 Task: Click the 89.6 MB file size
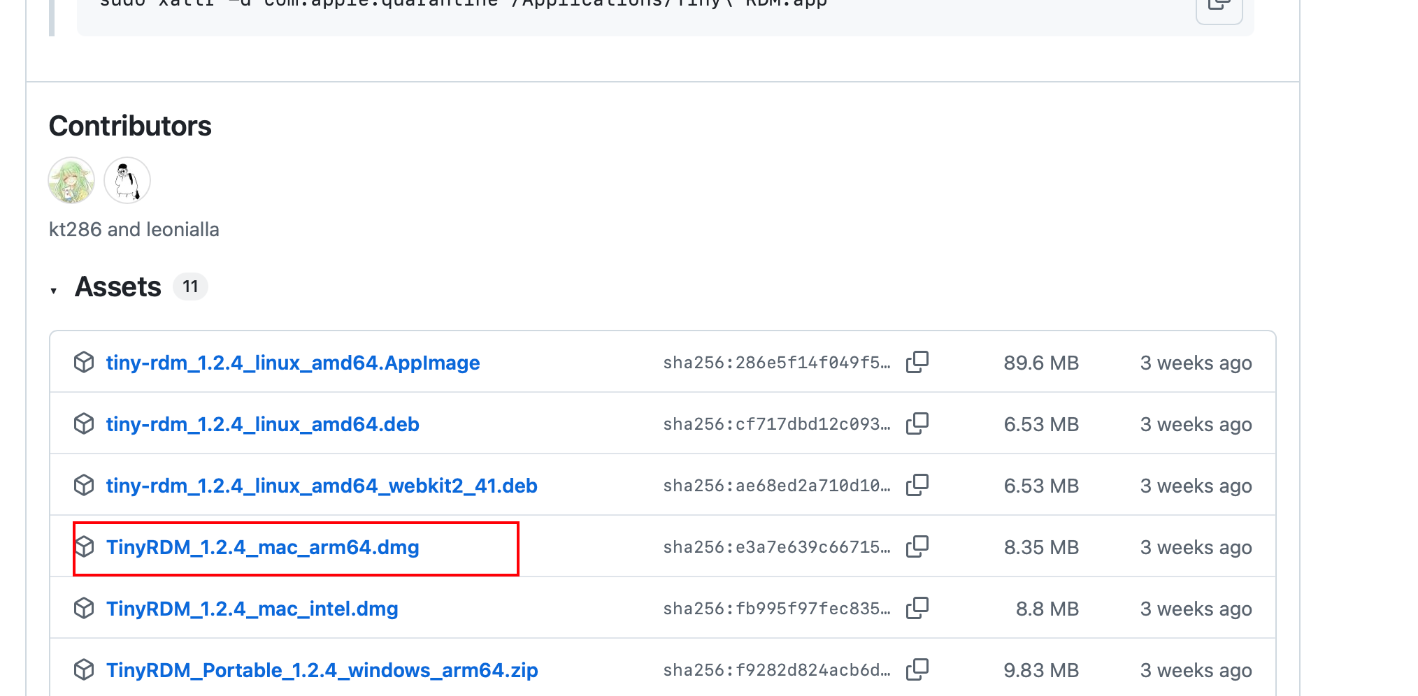(1041, 363)
